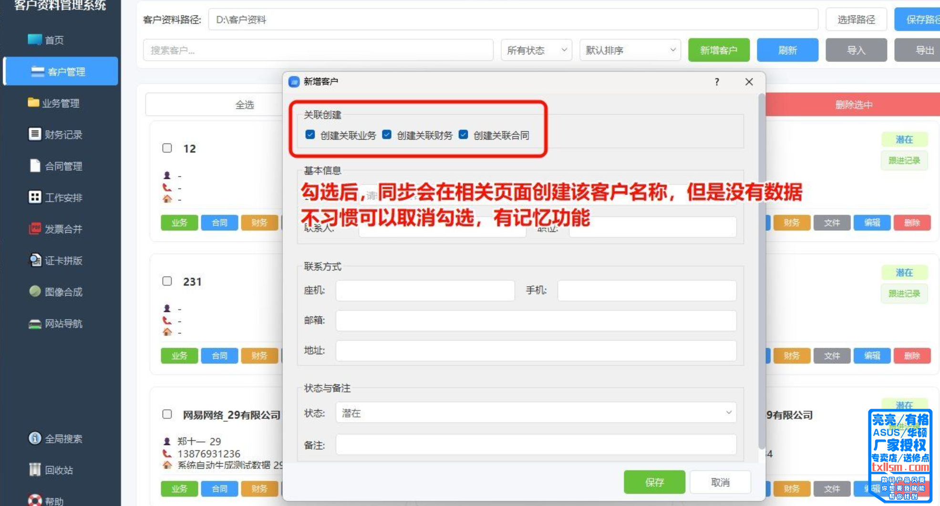The width and height of the screenshot is (940, 506).
Task: Click the green Save button in dialog
Action: tap(654, 482)
